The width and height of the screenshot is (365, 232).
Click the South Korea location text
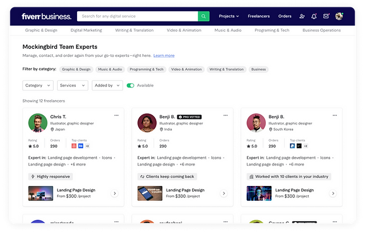[281, 130]
